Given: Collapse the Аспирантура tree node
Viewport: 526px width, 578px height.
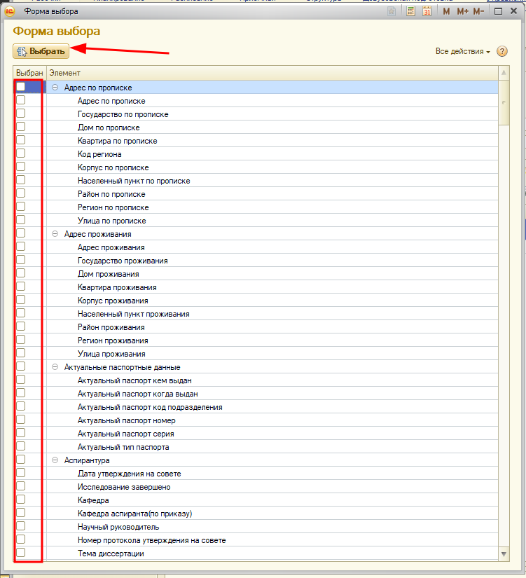Looking at the screenshot, I should pos(55,460).
